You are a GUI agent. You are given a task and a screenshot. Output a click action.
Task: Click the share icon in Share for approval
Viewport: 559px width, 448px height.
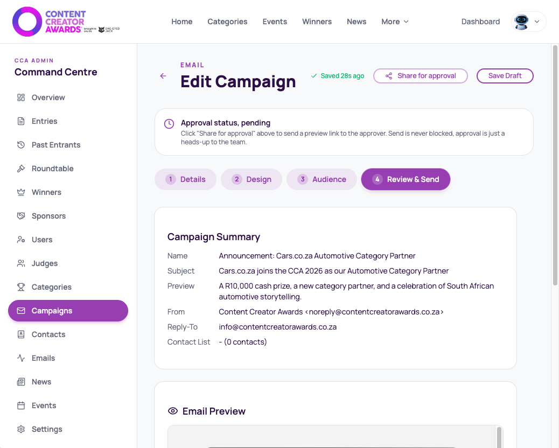[x=389, y=76]
